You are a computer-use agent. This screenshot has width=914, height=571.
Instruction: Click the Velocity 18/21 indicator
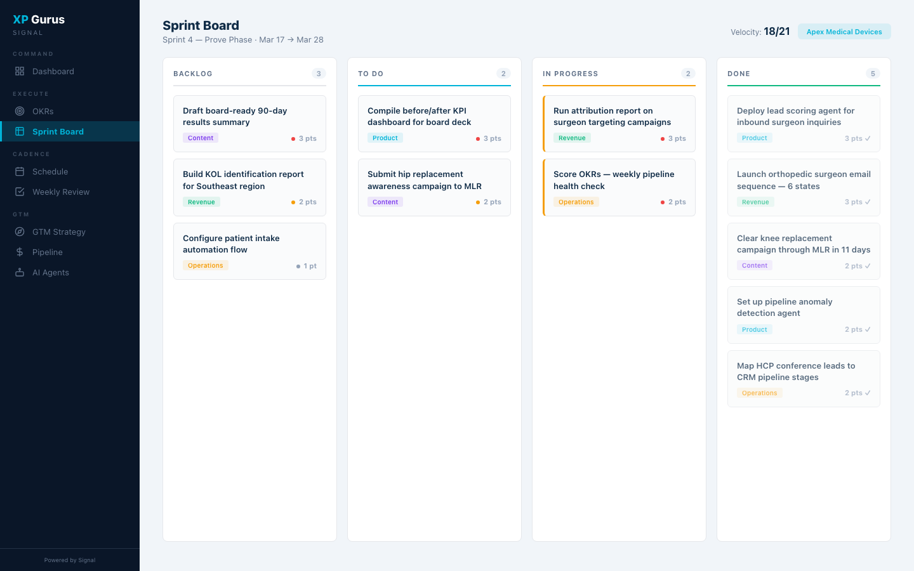(760, 31)
